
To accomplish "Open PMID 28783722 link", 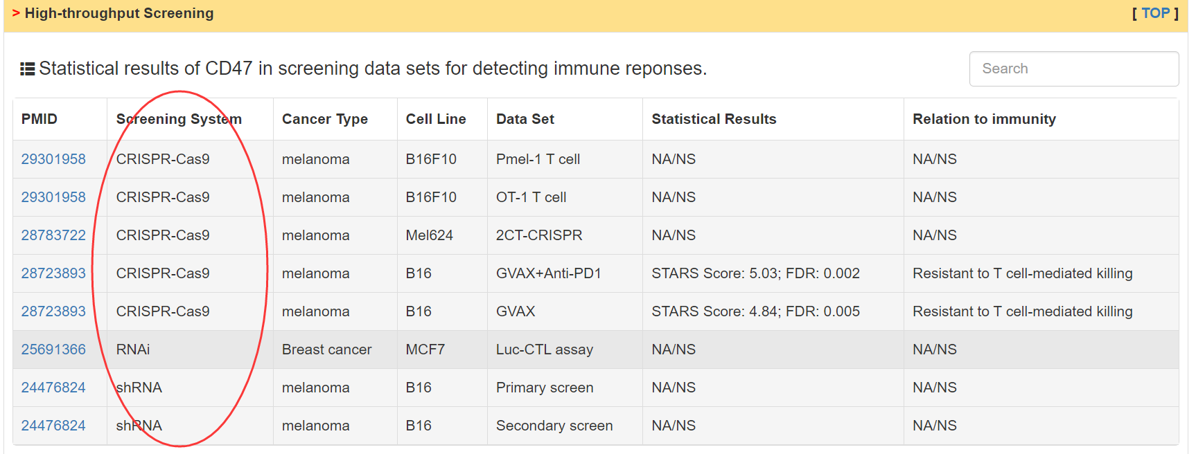I will pos(53,235).
